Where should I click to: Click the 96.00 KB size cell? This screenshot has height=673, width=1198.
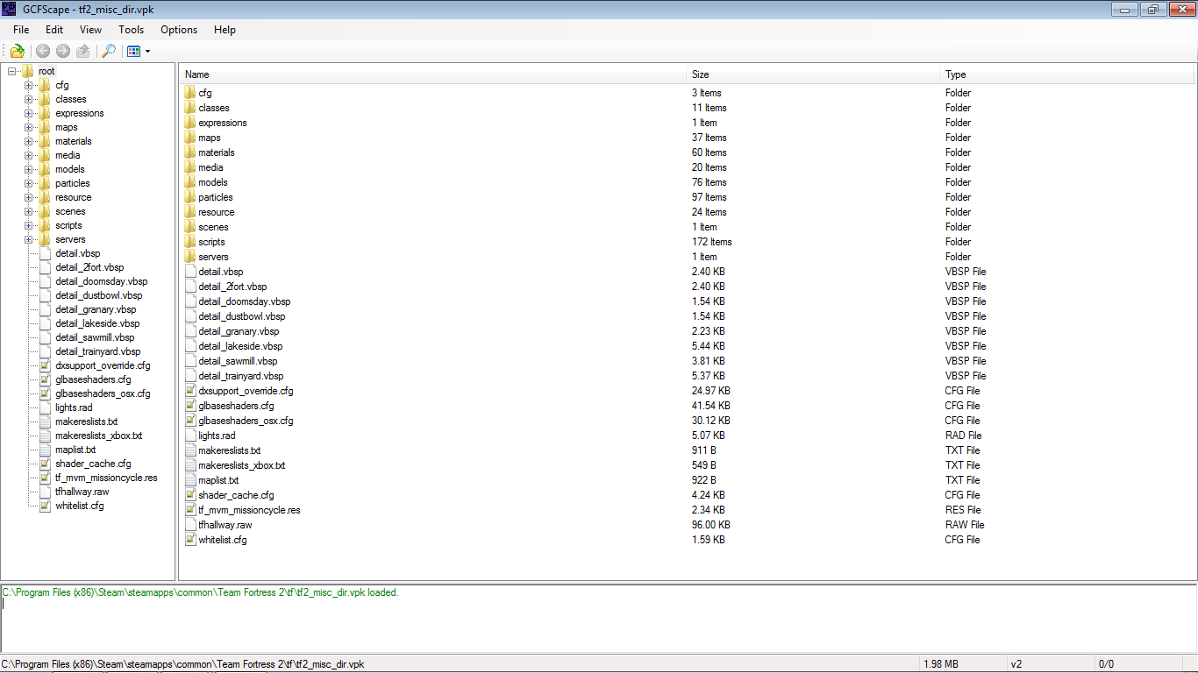click(x=710, y=525)
